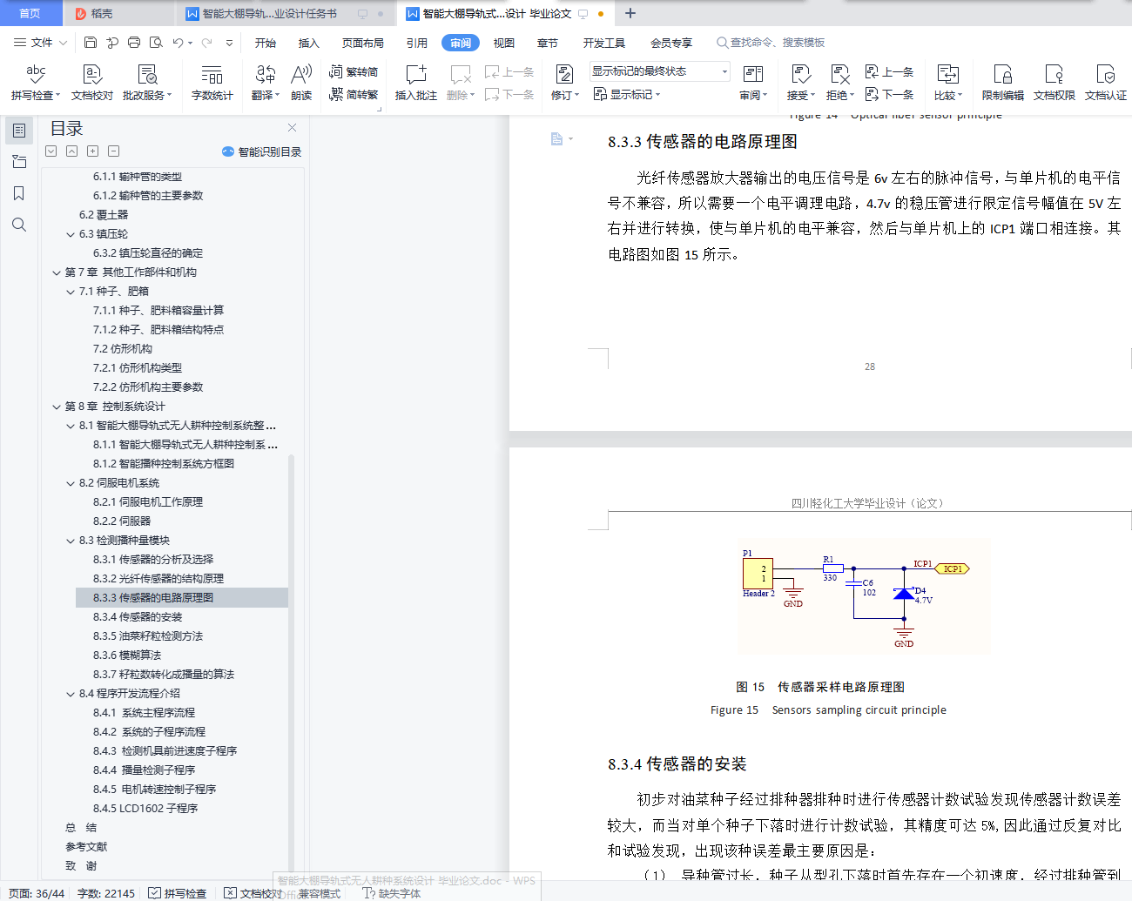
Task: Collapse the 6.3 镇压轮 outline node
Action: [x=71, y=234]
